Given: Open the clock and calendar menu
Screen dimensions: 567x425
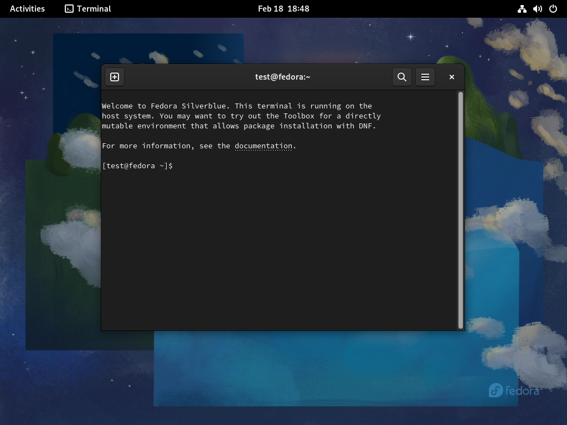Looking at the screenshot, I should [283, 9].
